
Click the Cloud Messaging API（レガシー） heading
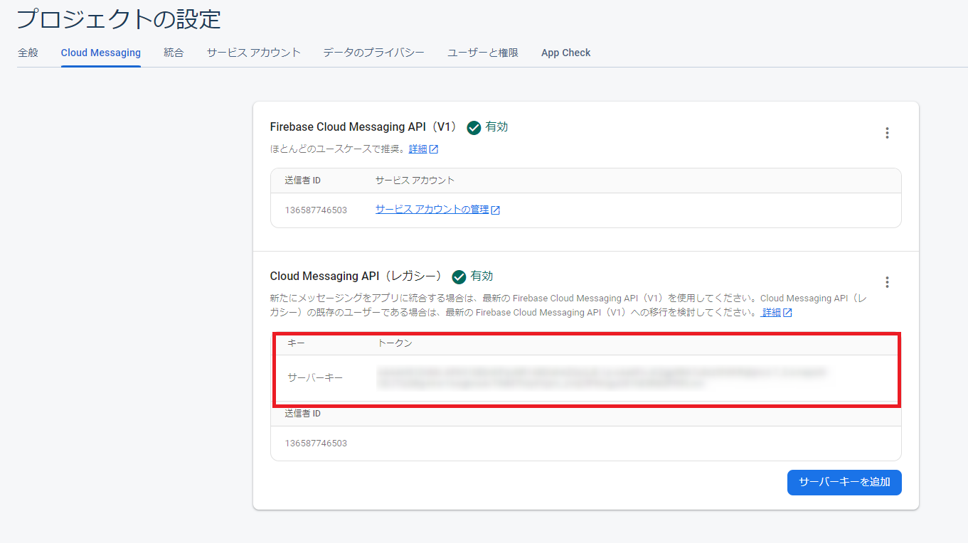pyautogui.click(x=356, y=276)
